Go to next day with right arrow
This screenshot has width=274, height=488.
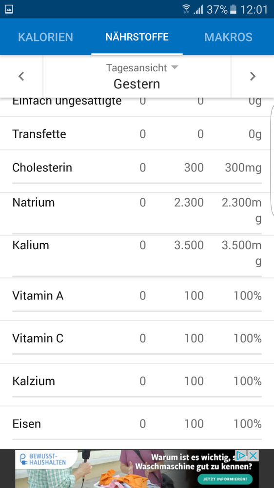pos(253,76)
